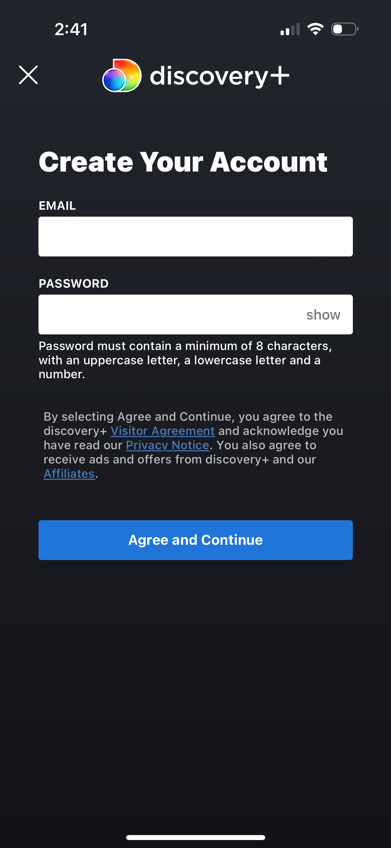
Task: Tap the password requirements helper text
Action: pyautogui.click(x=186, y=360)
